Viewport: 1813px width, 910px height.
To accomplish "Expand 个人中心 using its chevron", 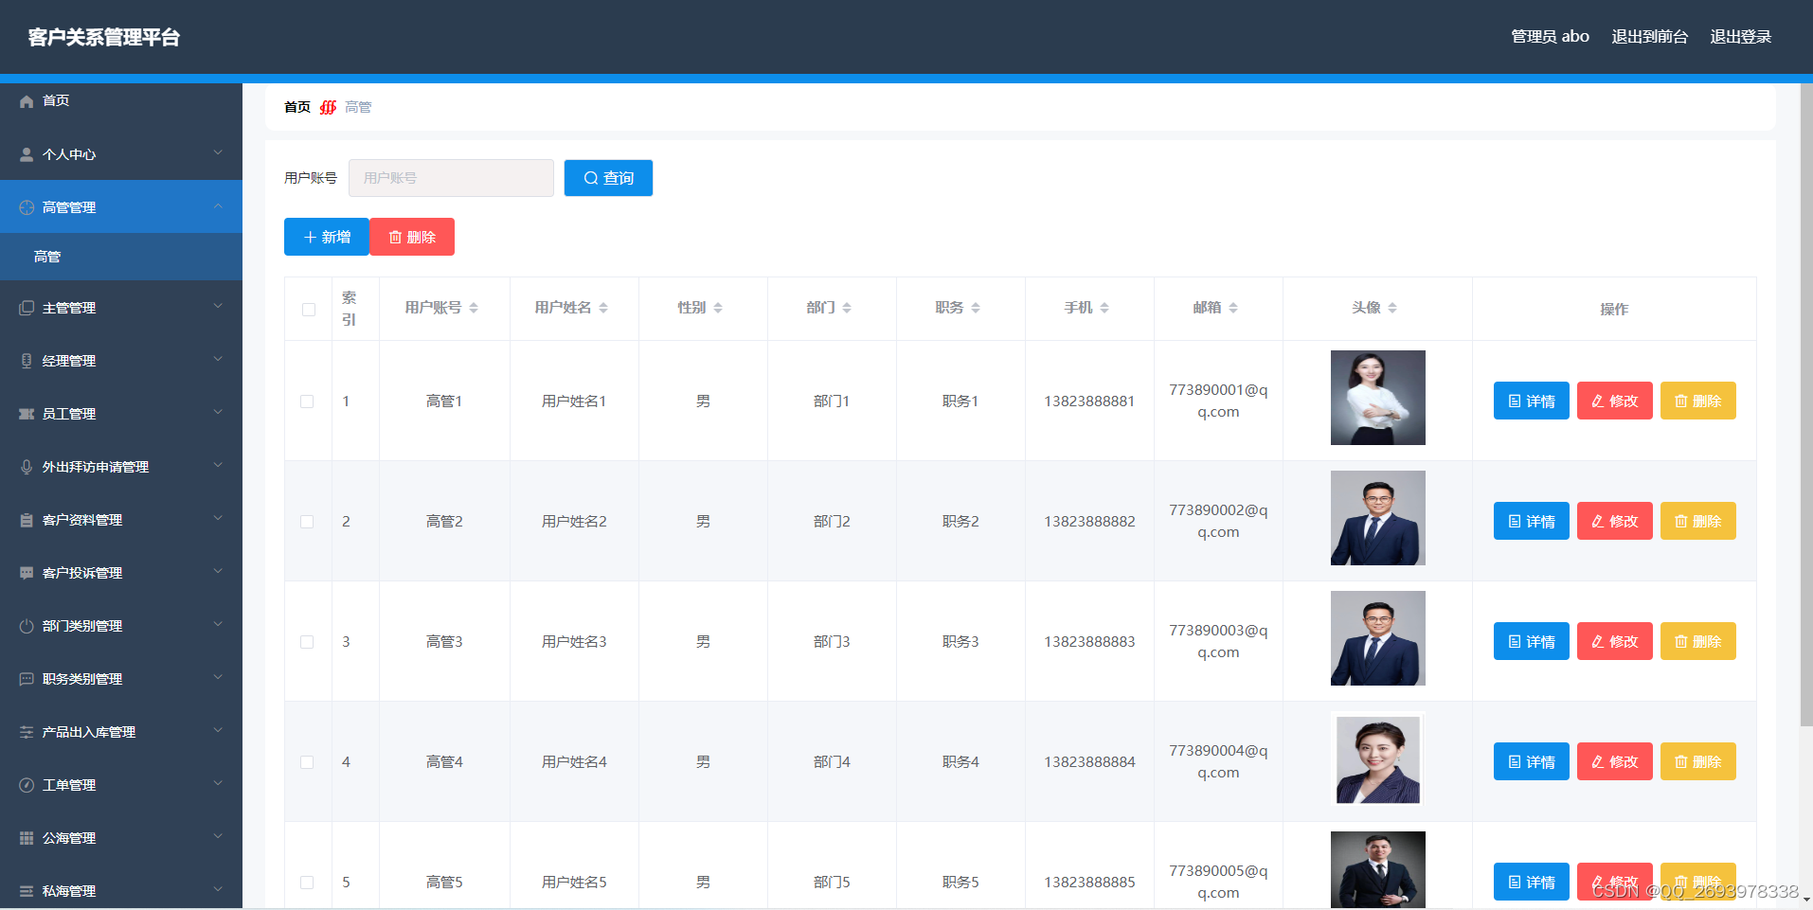I will pyautogui.click(x=218, y=152).
